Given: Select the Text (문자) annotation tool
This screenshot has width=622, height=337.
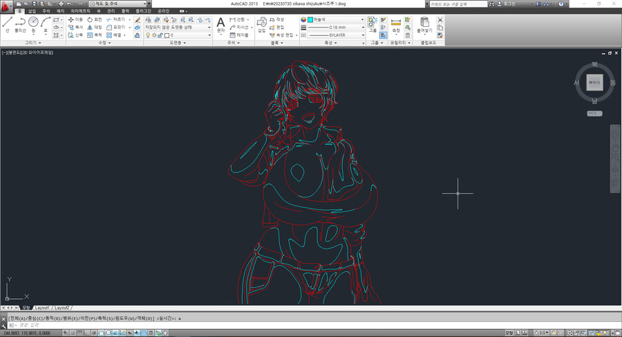Looking at the screenshot, I should [221, 24].
